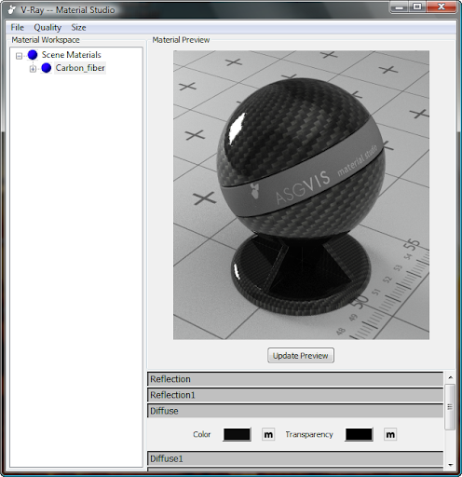
Task: Open the Quality menu
Action: 48,27
